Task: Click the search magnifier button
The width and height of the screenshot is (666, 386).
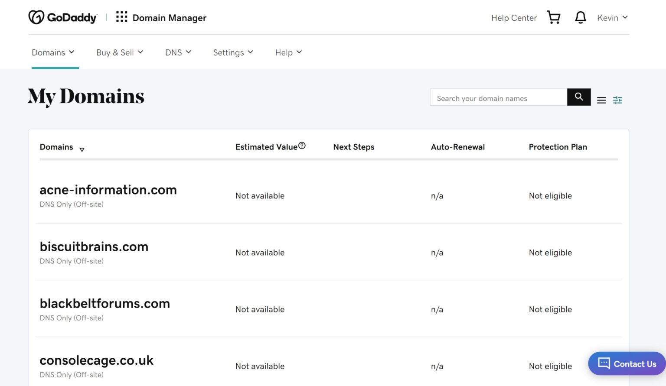Action: [x=578, y=97]
